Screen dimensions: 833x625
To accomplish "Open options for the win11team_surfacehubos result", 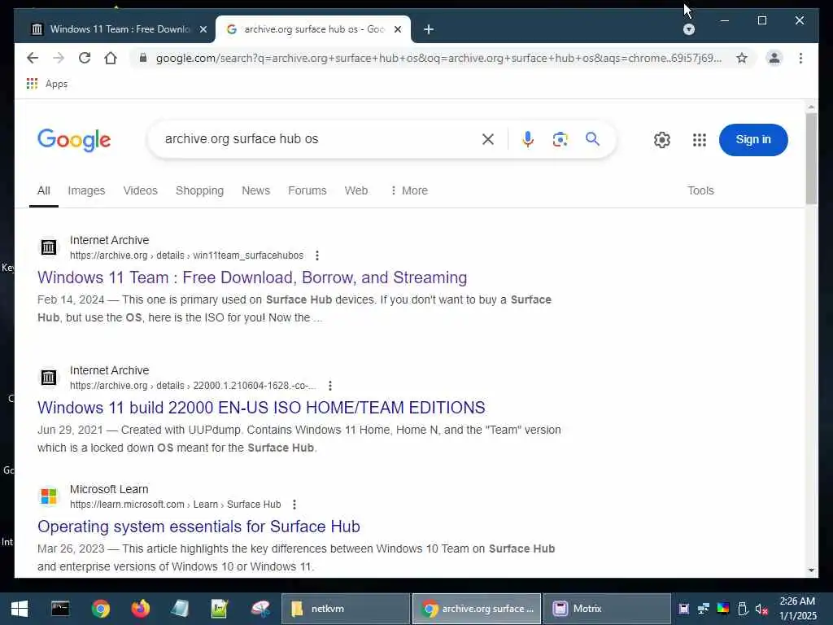I will click(x=317, y=256).
